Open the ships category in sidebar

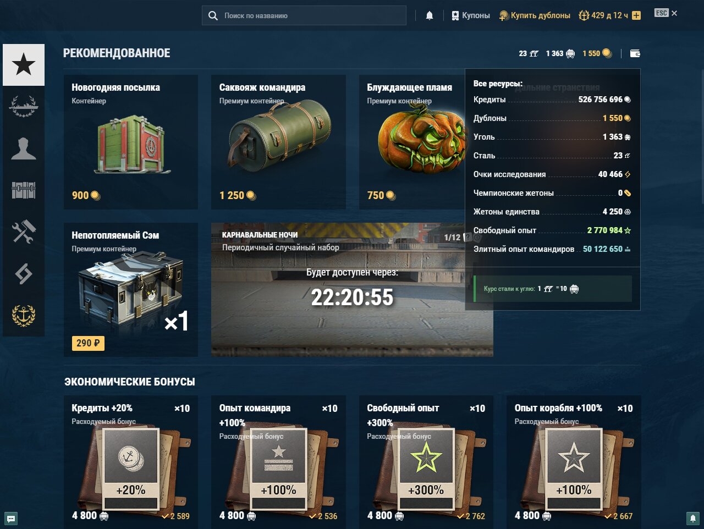click(24, 107)
